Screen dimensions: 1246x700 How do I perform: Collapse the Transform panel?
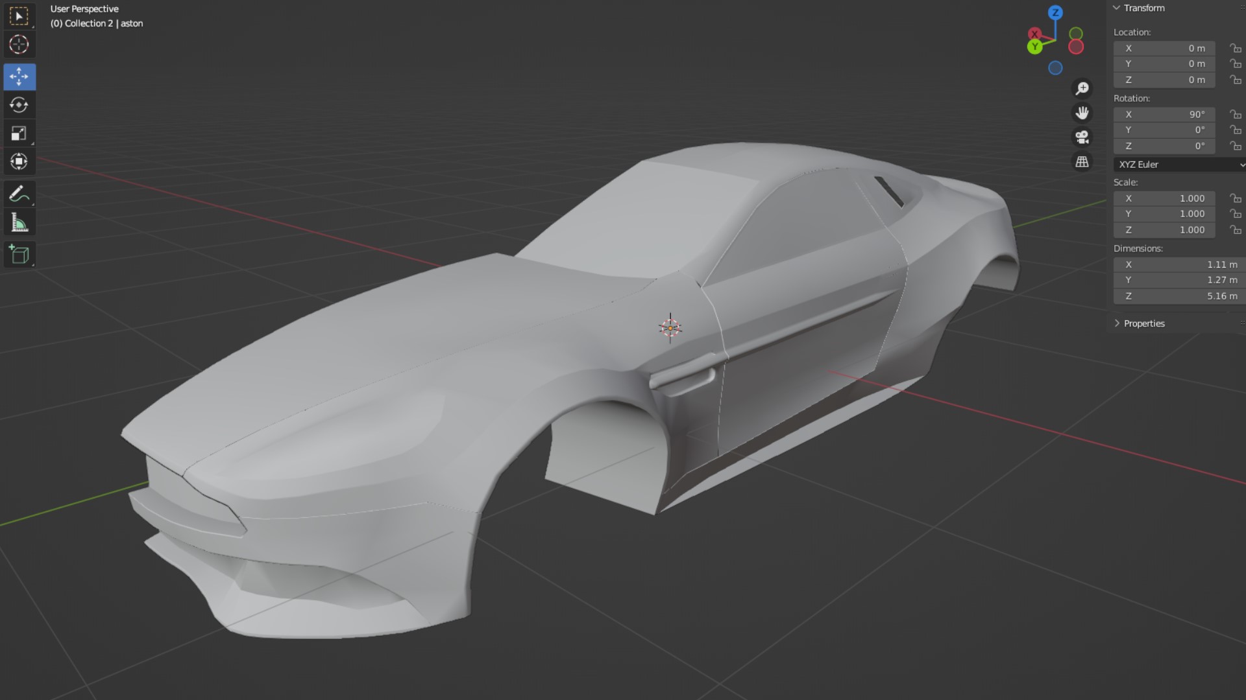point(1117,8)
